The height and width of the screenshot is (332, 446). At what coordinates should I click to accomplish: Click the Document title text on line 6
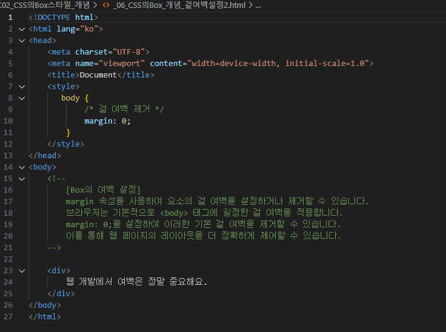(x=98, y=75)
